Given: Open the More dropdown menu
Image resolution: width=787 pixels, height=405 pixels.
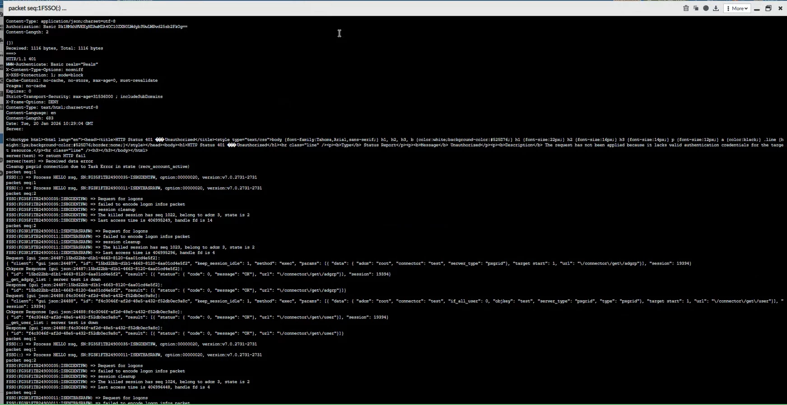Looking at the screenshot, I should 737,8.
